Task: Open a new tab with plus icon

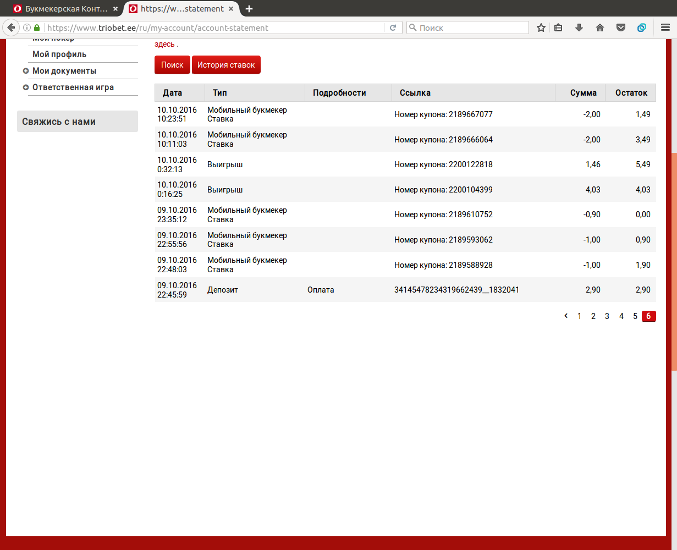Action: click(249, 9)
